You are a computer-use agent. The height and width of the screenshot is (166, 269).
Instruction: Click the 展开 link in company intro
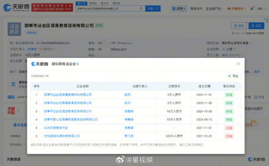[257, 72]
